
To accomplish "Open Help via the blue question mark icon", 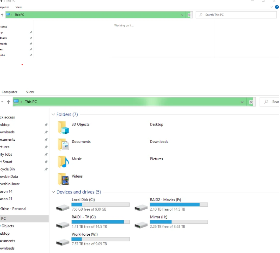I will point(277,7).
